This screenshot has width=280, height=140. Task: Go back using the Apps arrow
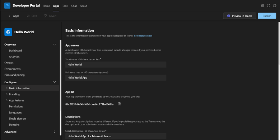click(x=14, y=16)
